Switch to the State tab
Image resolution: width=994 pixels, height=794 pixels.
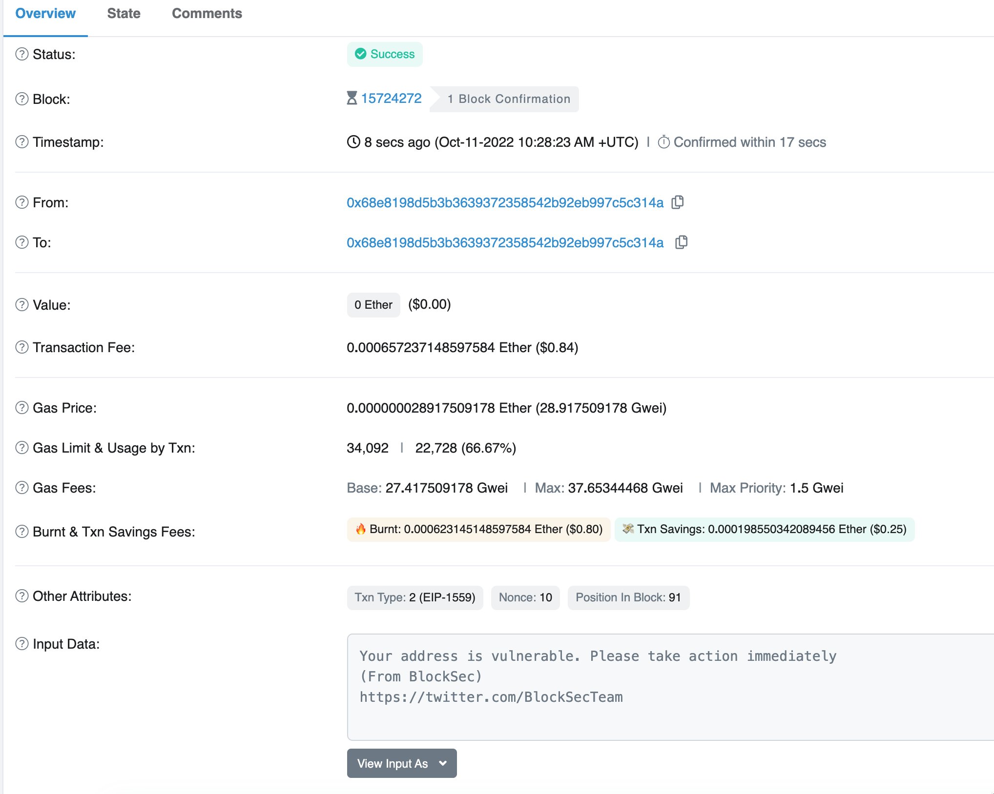[x=124, y=13]
